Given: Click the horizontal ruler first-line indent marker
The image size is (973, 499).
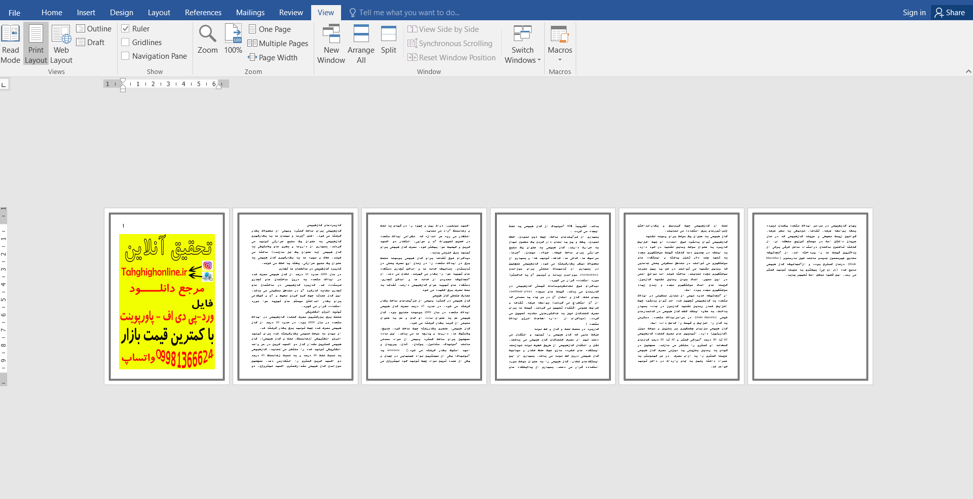Looking at the screenshot, I should click(x=123, y=81).
